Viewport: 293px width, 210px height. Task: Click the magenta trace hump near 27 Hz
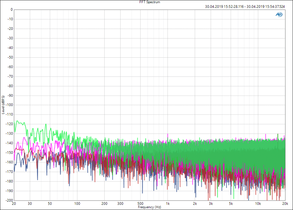point(25,138)
